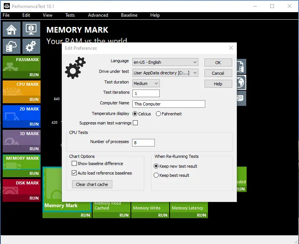The height and width of the screenshot is (244, 299).
Task: Open the Language dropdown
Action: click(x=165, y=62)
